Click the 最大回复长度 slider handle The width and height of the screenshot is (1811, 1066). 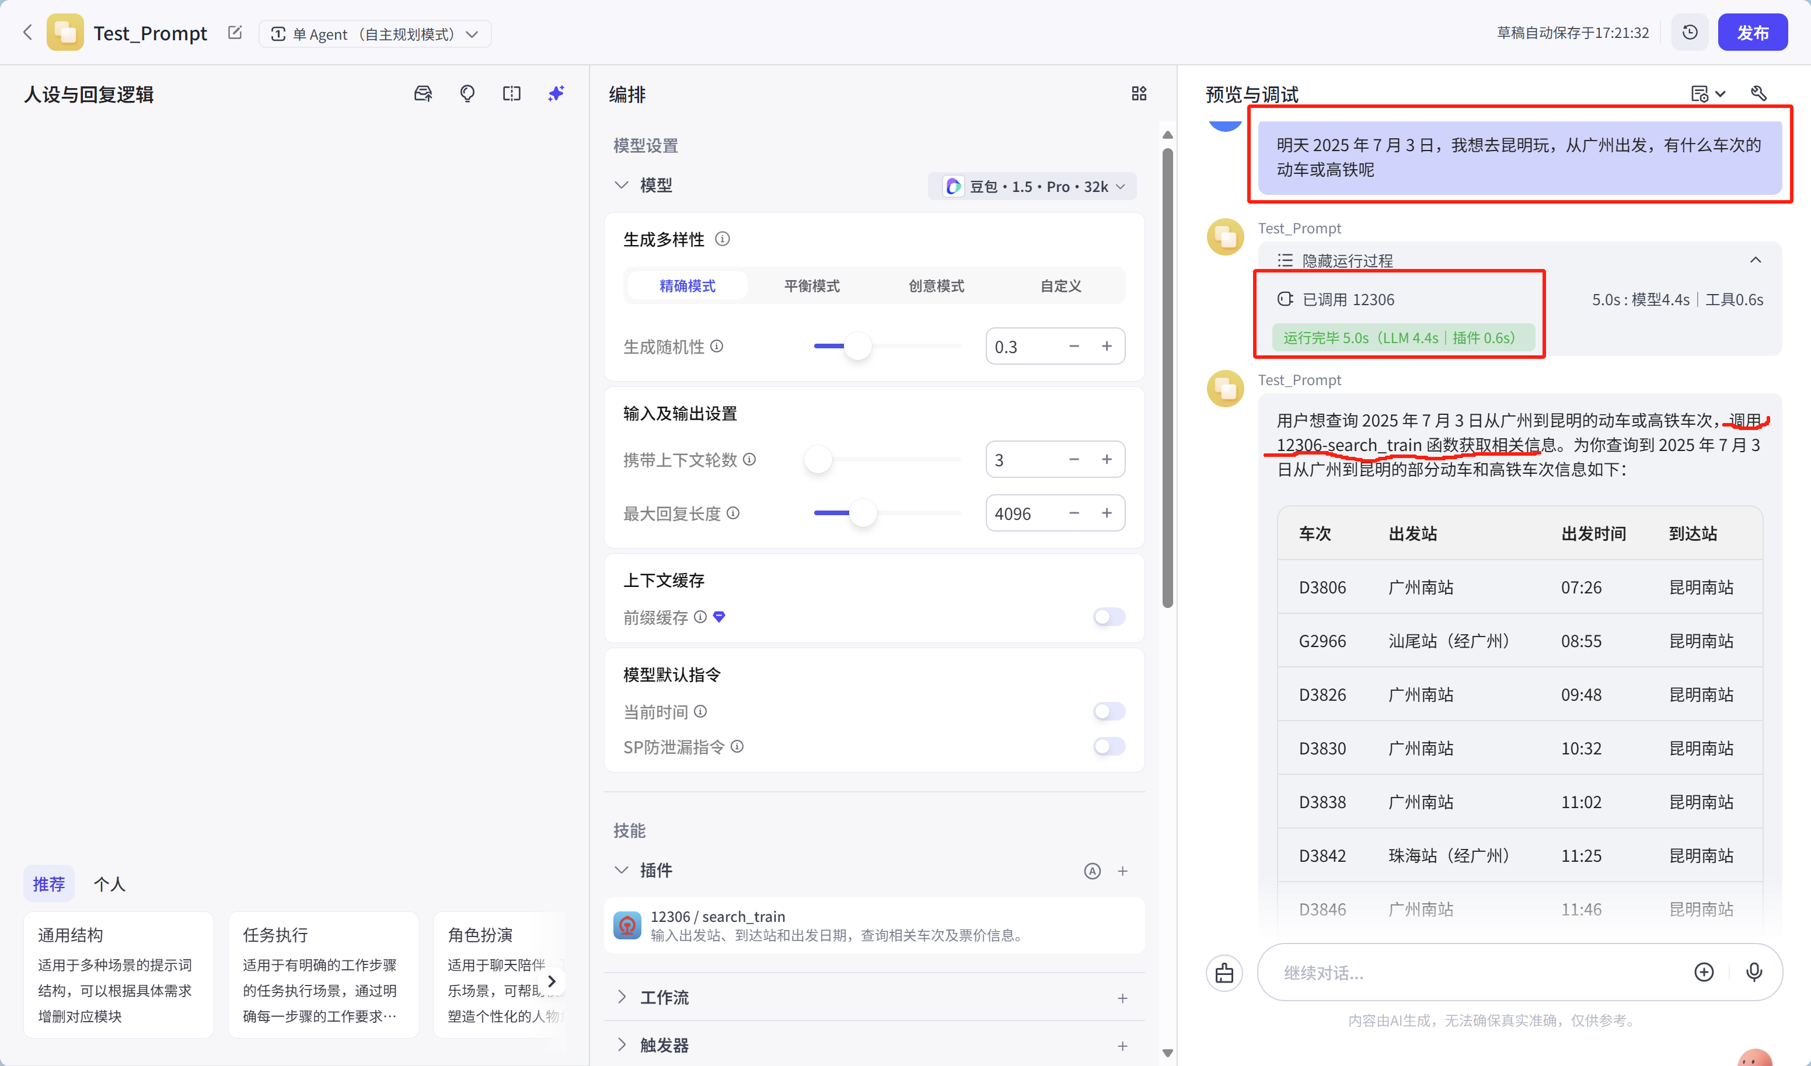(x=863, y=513)
